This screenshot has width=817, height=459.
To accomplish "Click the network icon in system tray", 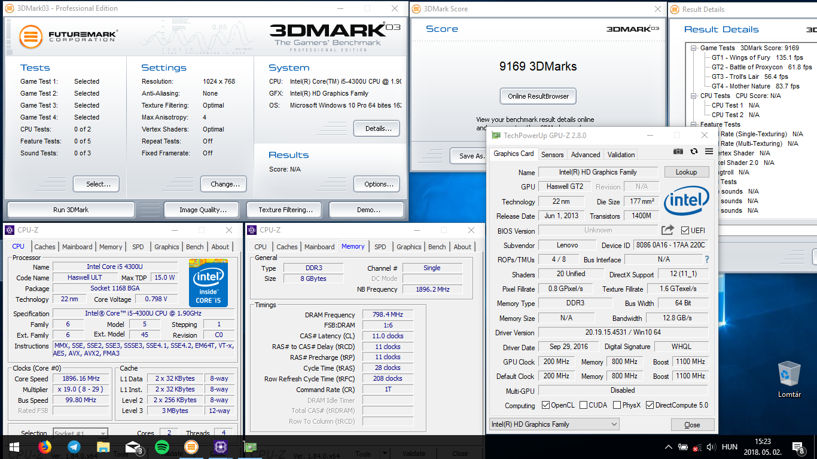I will (x=697, y=447).
